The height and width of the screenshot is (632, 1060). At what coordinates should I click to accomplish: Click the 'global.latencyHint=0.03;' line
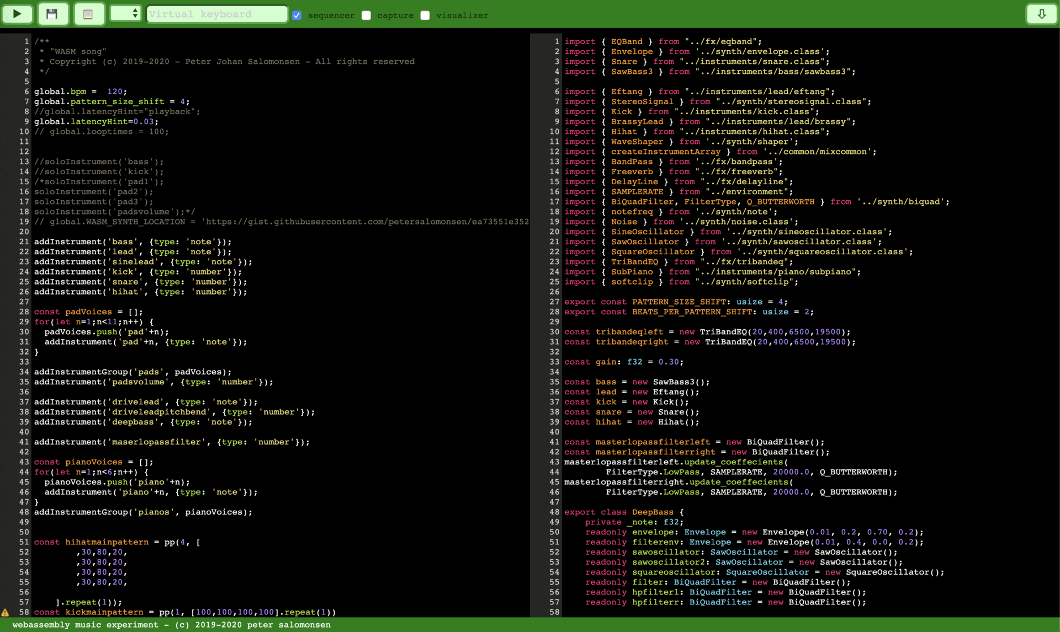[x=96, y=121]
